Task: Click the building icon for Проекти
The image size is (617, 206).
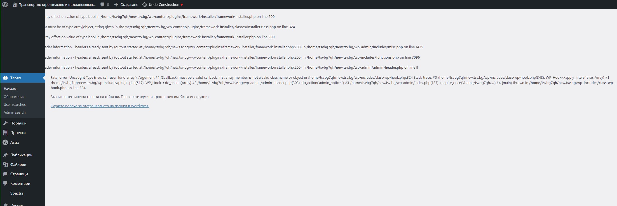Action: coord(5,133)
